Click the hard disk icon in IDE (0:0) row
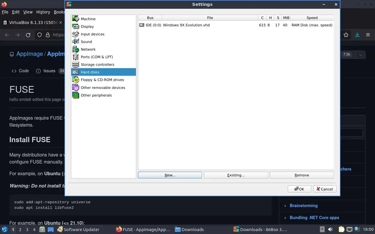 (142, 25)
